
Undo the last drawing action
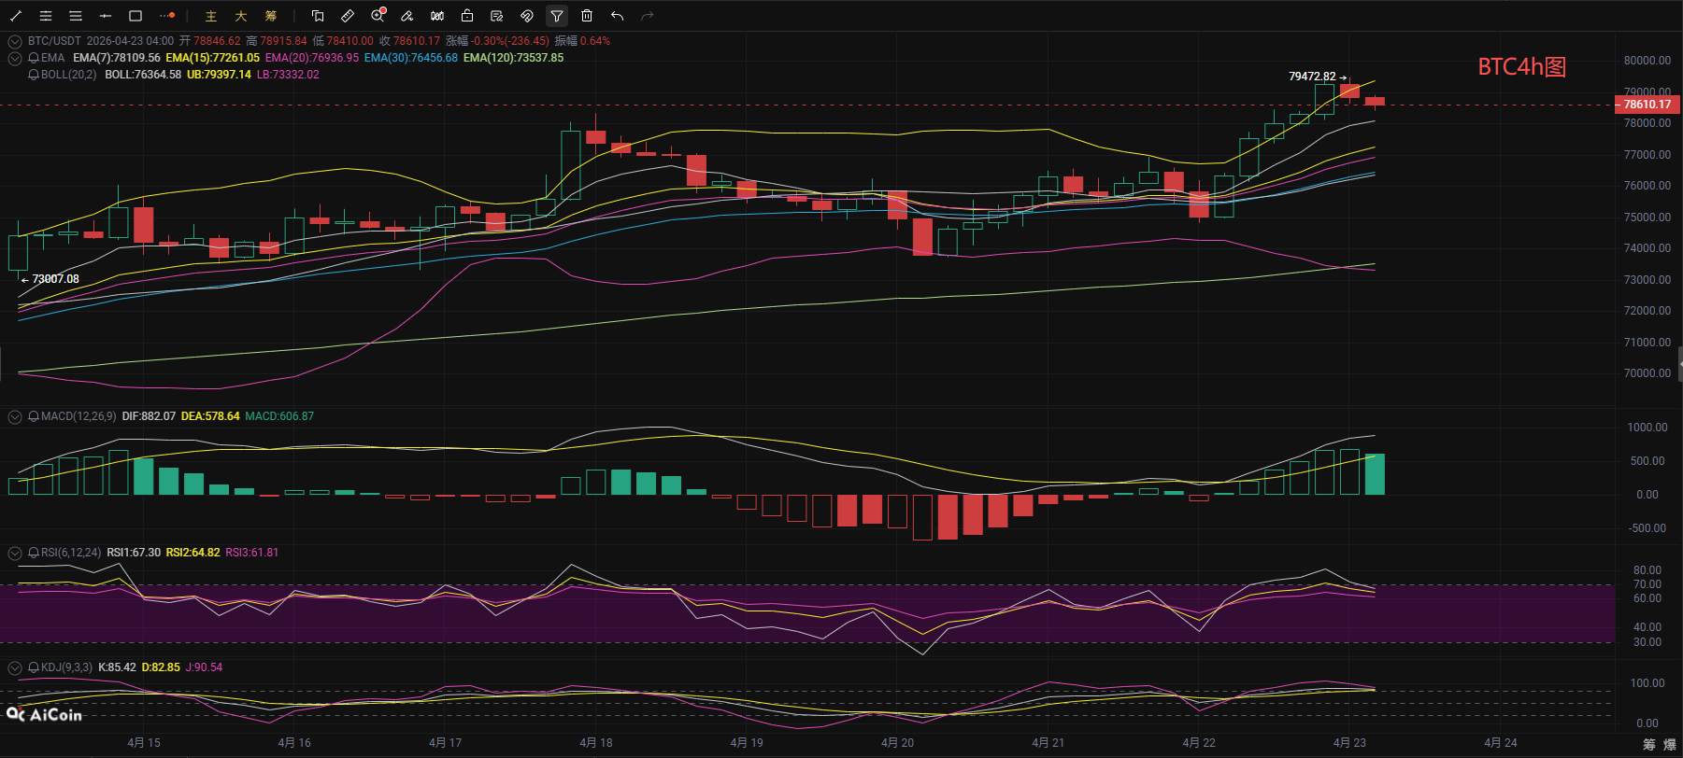click(617, 16)
